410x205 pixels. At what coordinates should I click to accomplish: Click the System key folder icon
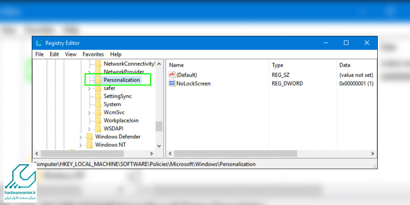98,105
